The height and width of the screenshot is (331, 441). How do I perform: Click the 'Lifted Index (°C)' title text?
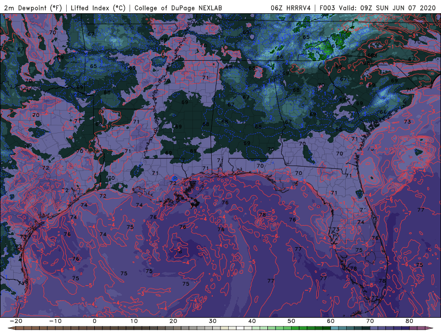pos(98,8)
